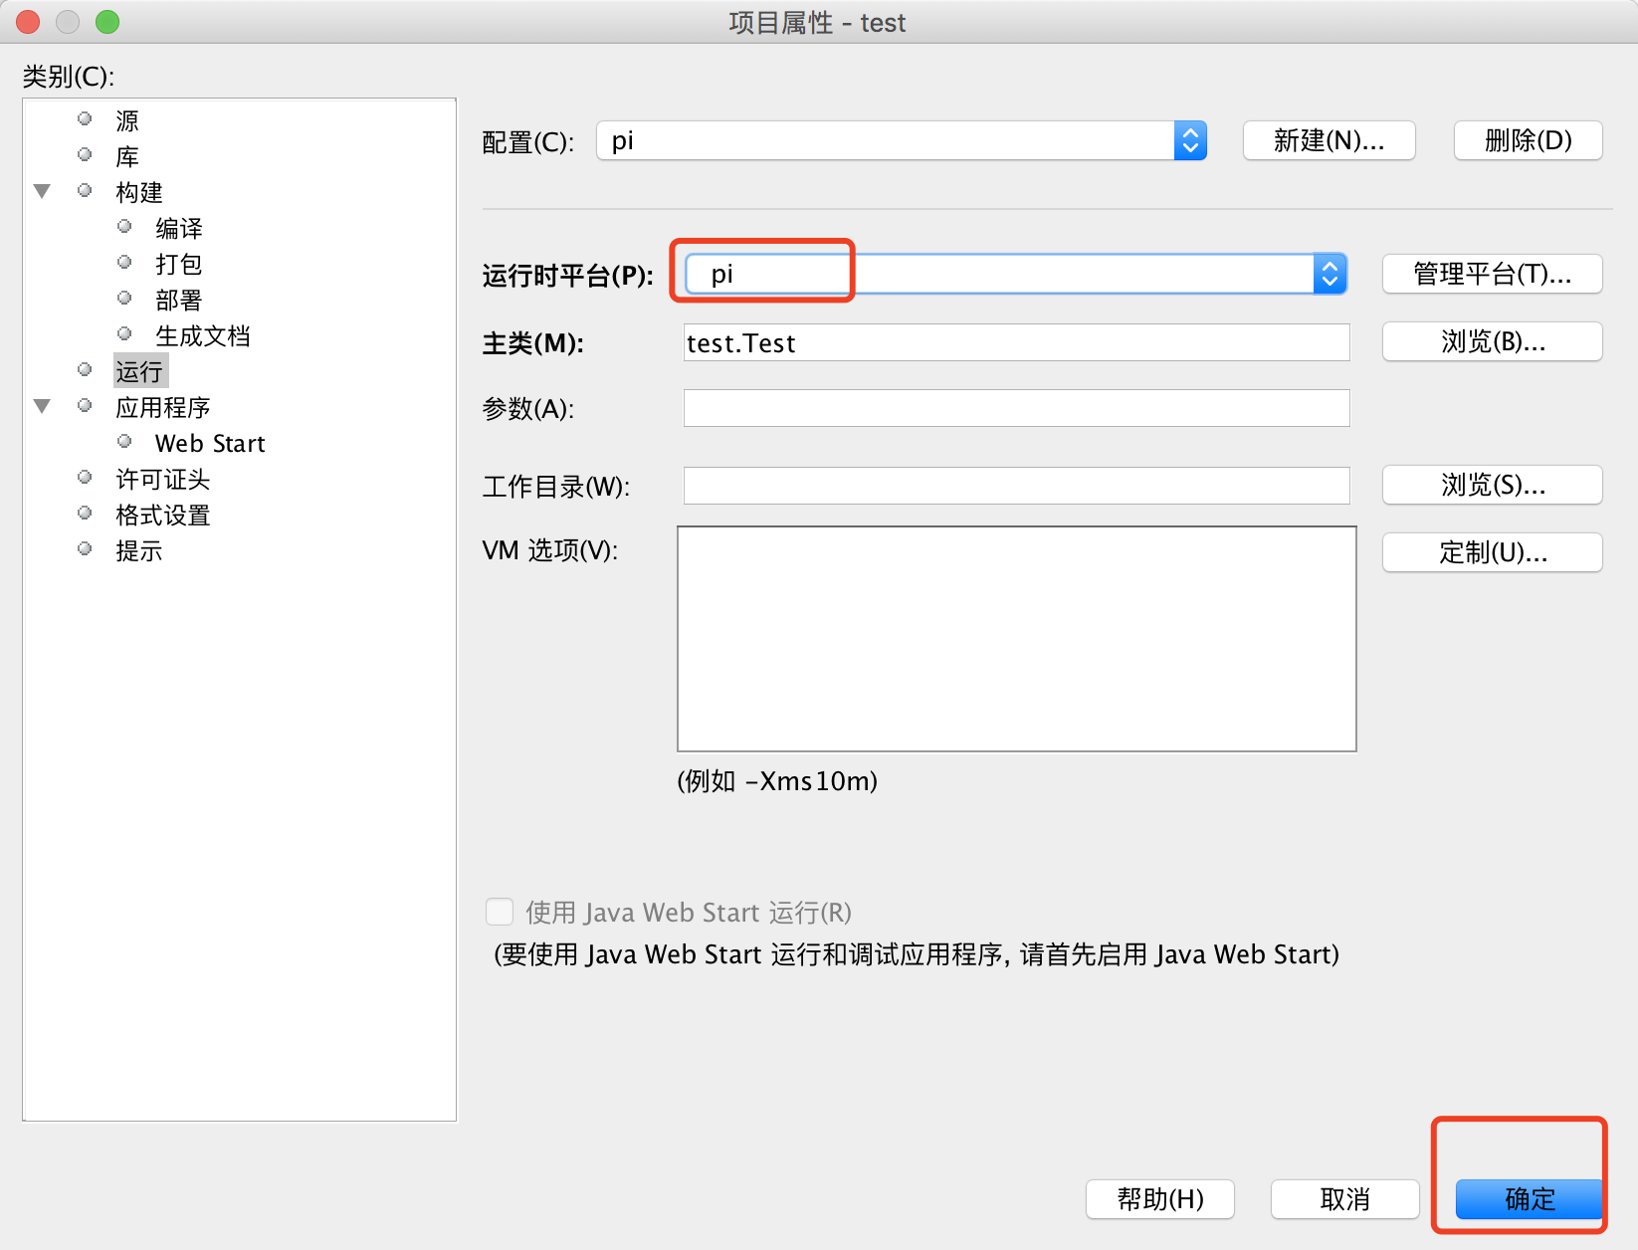Click the bullet icon beside Web Start
Image resolution: width=1638 pixels, height=1250 pixels.
click(124, 441)
